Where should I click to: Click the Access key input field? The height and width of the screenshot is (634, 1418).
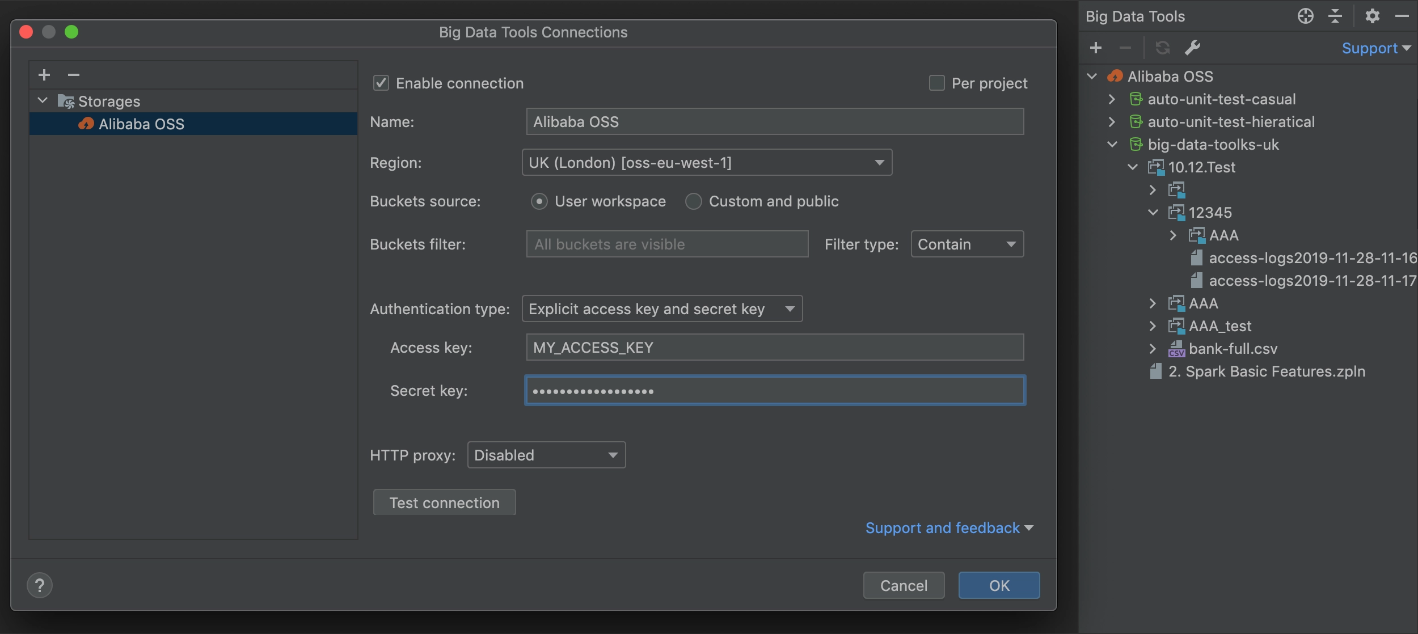tap(775, 348)
